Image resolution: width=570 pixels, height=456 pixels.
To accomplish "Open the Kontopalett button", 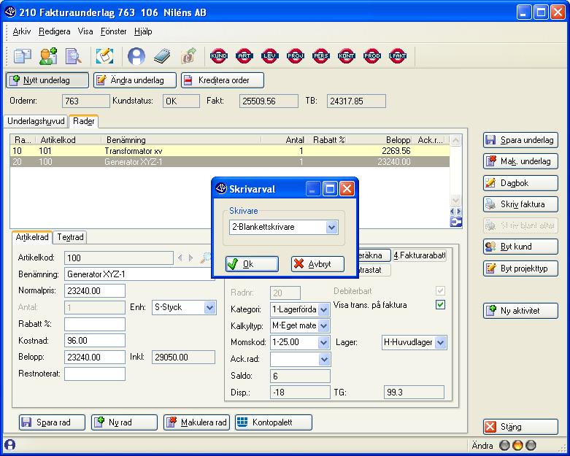I will 274,422.
